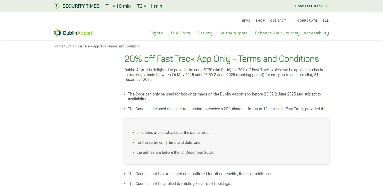The image size is (383, 186).
Task: Click 'the entries are before the 31 December 2025'
Action: point(175,152)
